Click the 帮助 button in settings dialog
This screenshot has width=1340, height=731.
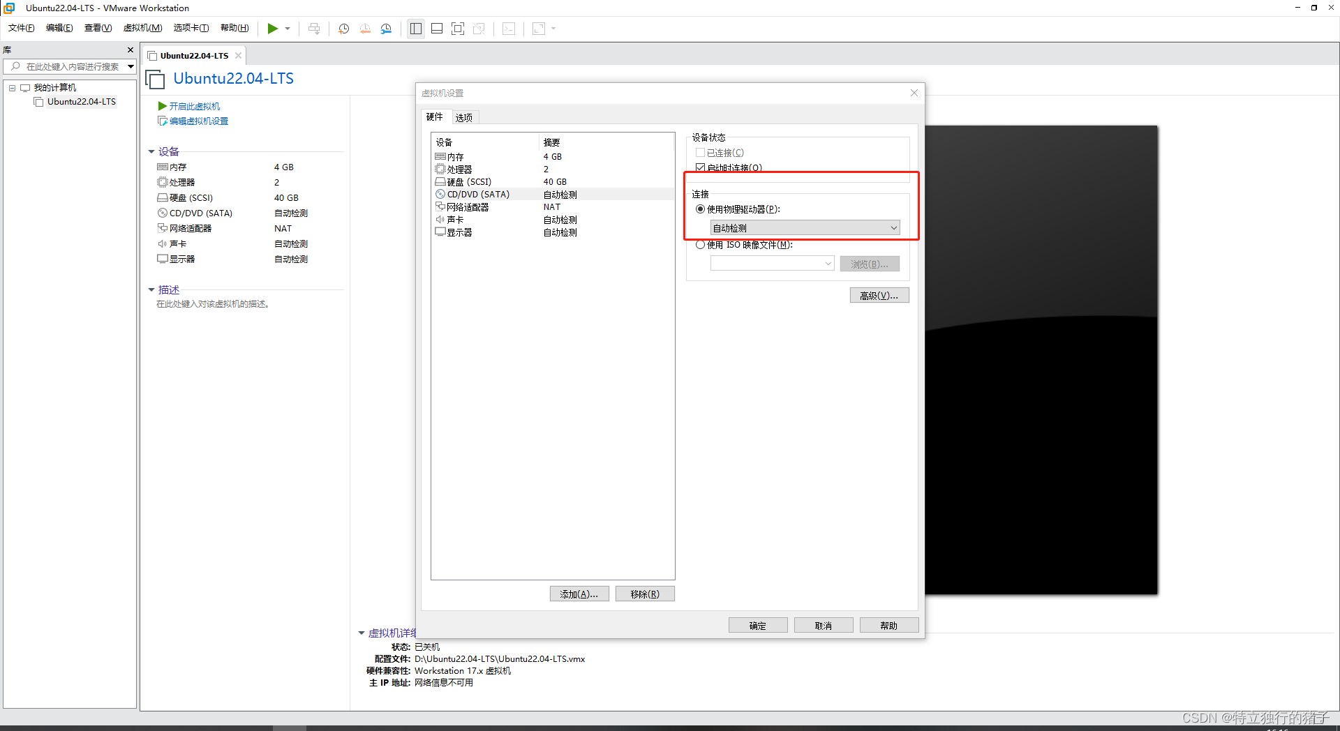[889, 626]
